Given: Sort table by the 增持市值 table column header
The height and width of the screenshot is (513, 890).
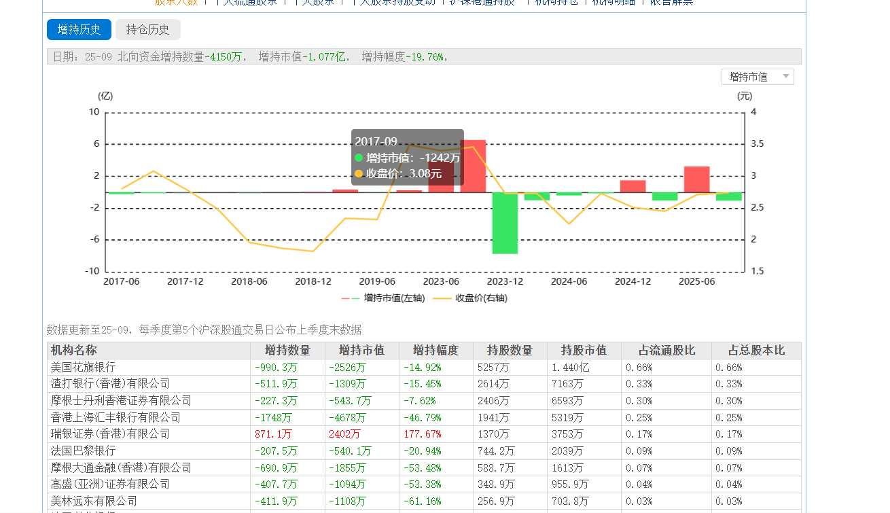Looking at the screenshot, I should pos(361,351).
